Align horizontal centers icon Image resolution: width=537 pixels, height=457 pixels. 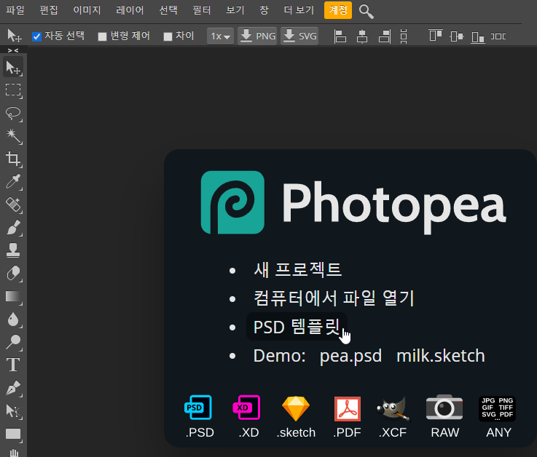coord(362,36)
